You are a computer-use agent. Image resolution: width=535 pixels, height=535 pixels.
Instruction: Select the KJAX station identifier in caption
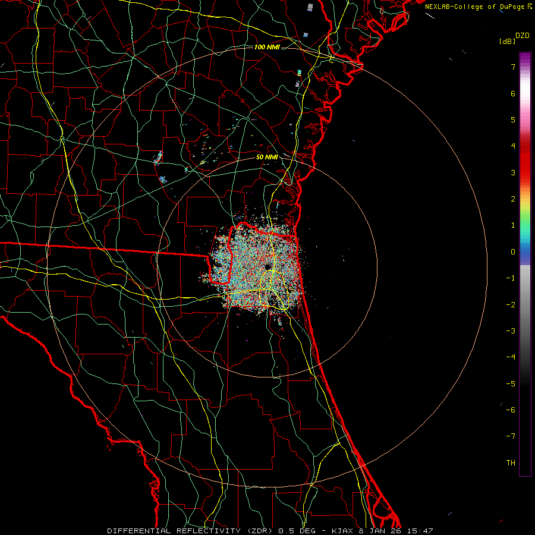(x=344, y=531)
